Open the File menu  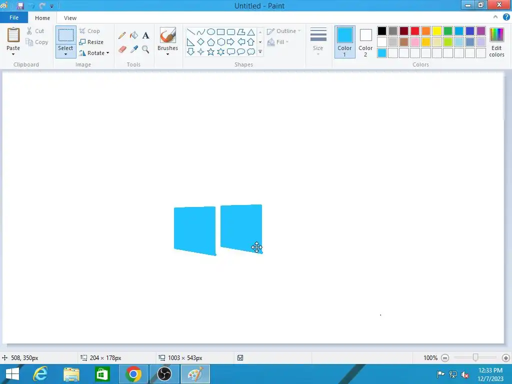13,17
